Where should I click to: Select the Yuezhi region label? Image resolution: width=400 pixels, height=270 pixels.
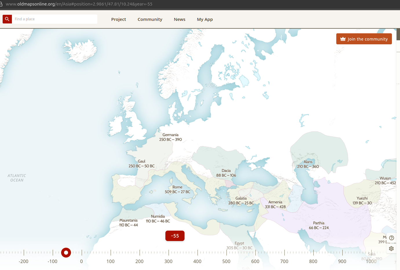(362, 200)
